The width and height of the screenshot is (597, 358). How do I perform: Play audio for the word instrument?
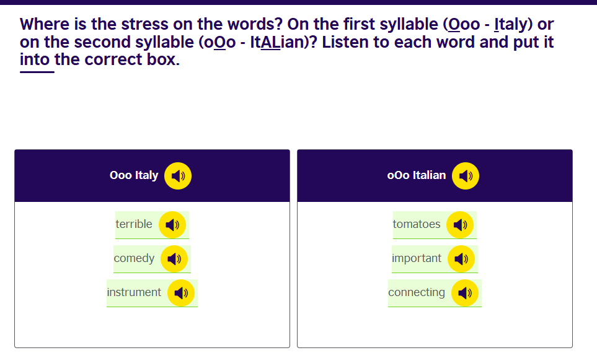click(x=181, y=293)
